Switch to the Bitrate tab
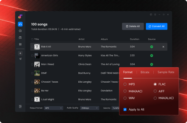 (145, 72)
